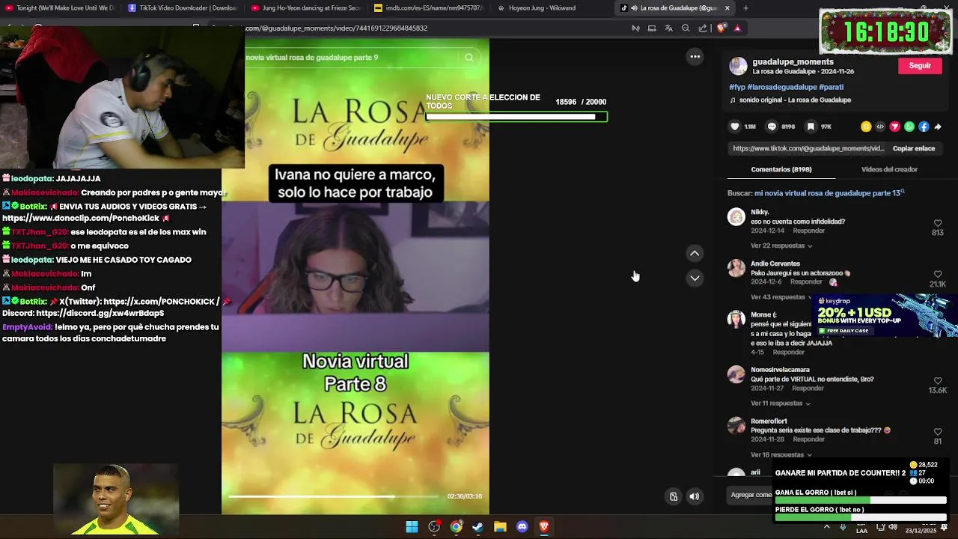Open comments via the speech bubble icon

point(772,127)
